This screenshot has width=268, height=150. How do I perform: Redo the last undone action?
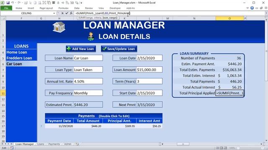[x=19, y=3]
